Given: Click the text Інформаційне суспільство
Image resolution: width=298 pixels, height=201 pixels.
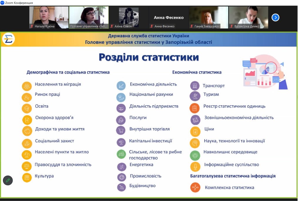Looking at the screenshot, I should click(232, 165).
